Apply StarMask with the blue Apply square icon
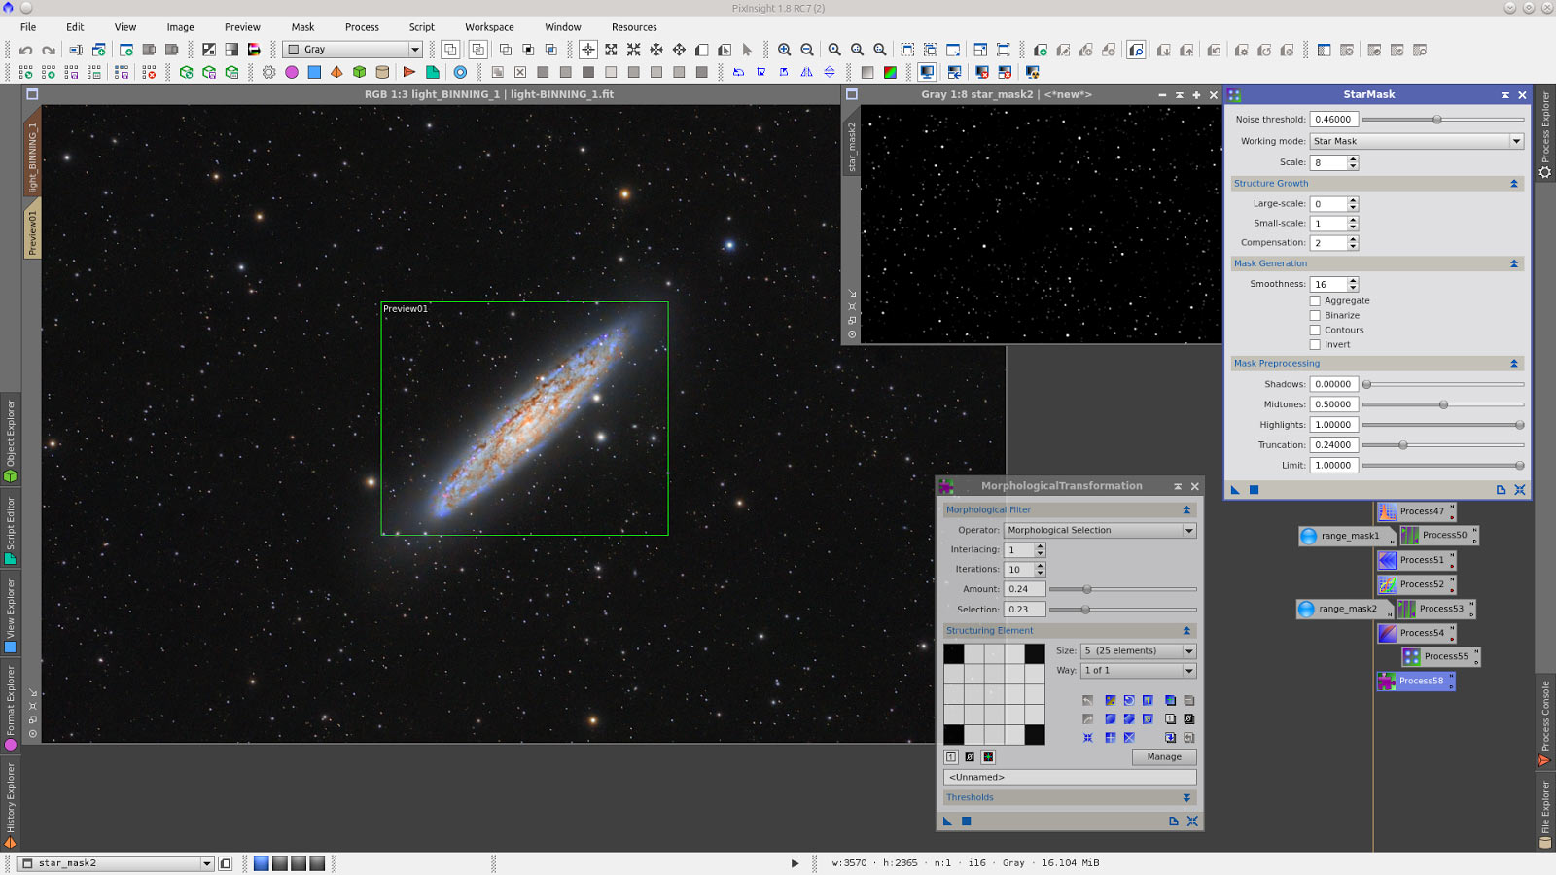 pyautogui.click(x=1252, y=490)
